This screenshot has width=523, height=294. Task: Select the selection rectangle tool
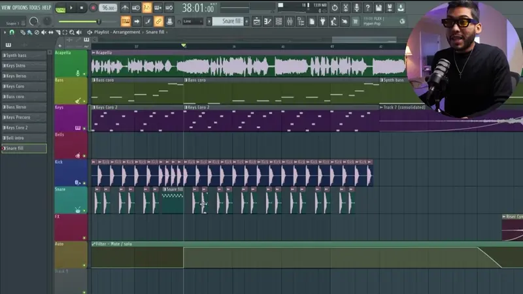tap(65, 32)
